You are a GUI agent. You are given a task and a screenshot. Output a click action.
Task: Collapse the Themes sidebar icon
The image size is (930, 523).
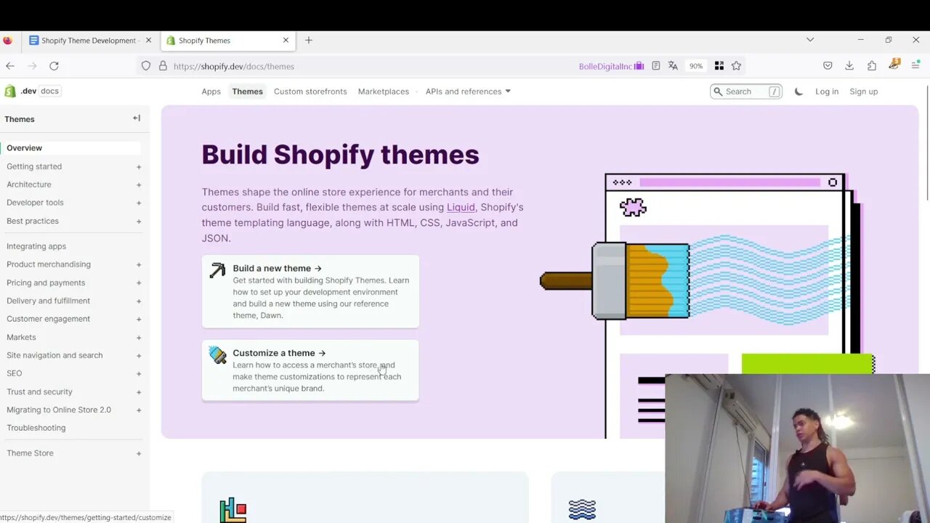pyautogui.click(x=137, y=118)
